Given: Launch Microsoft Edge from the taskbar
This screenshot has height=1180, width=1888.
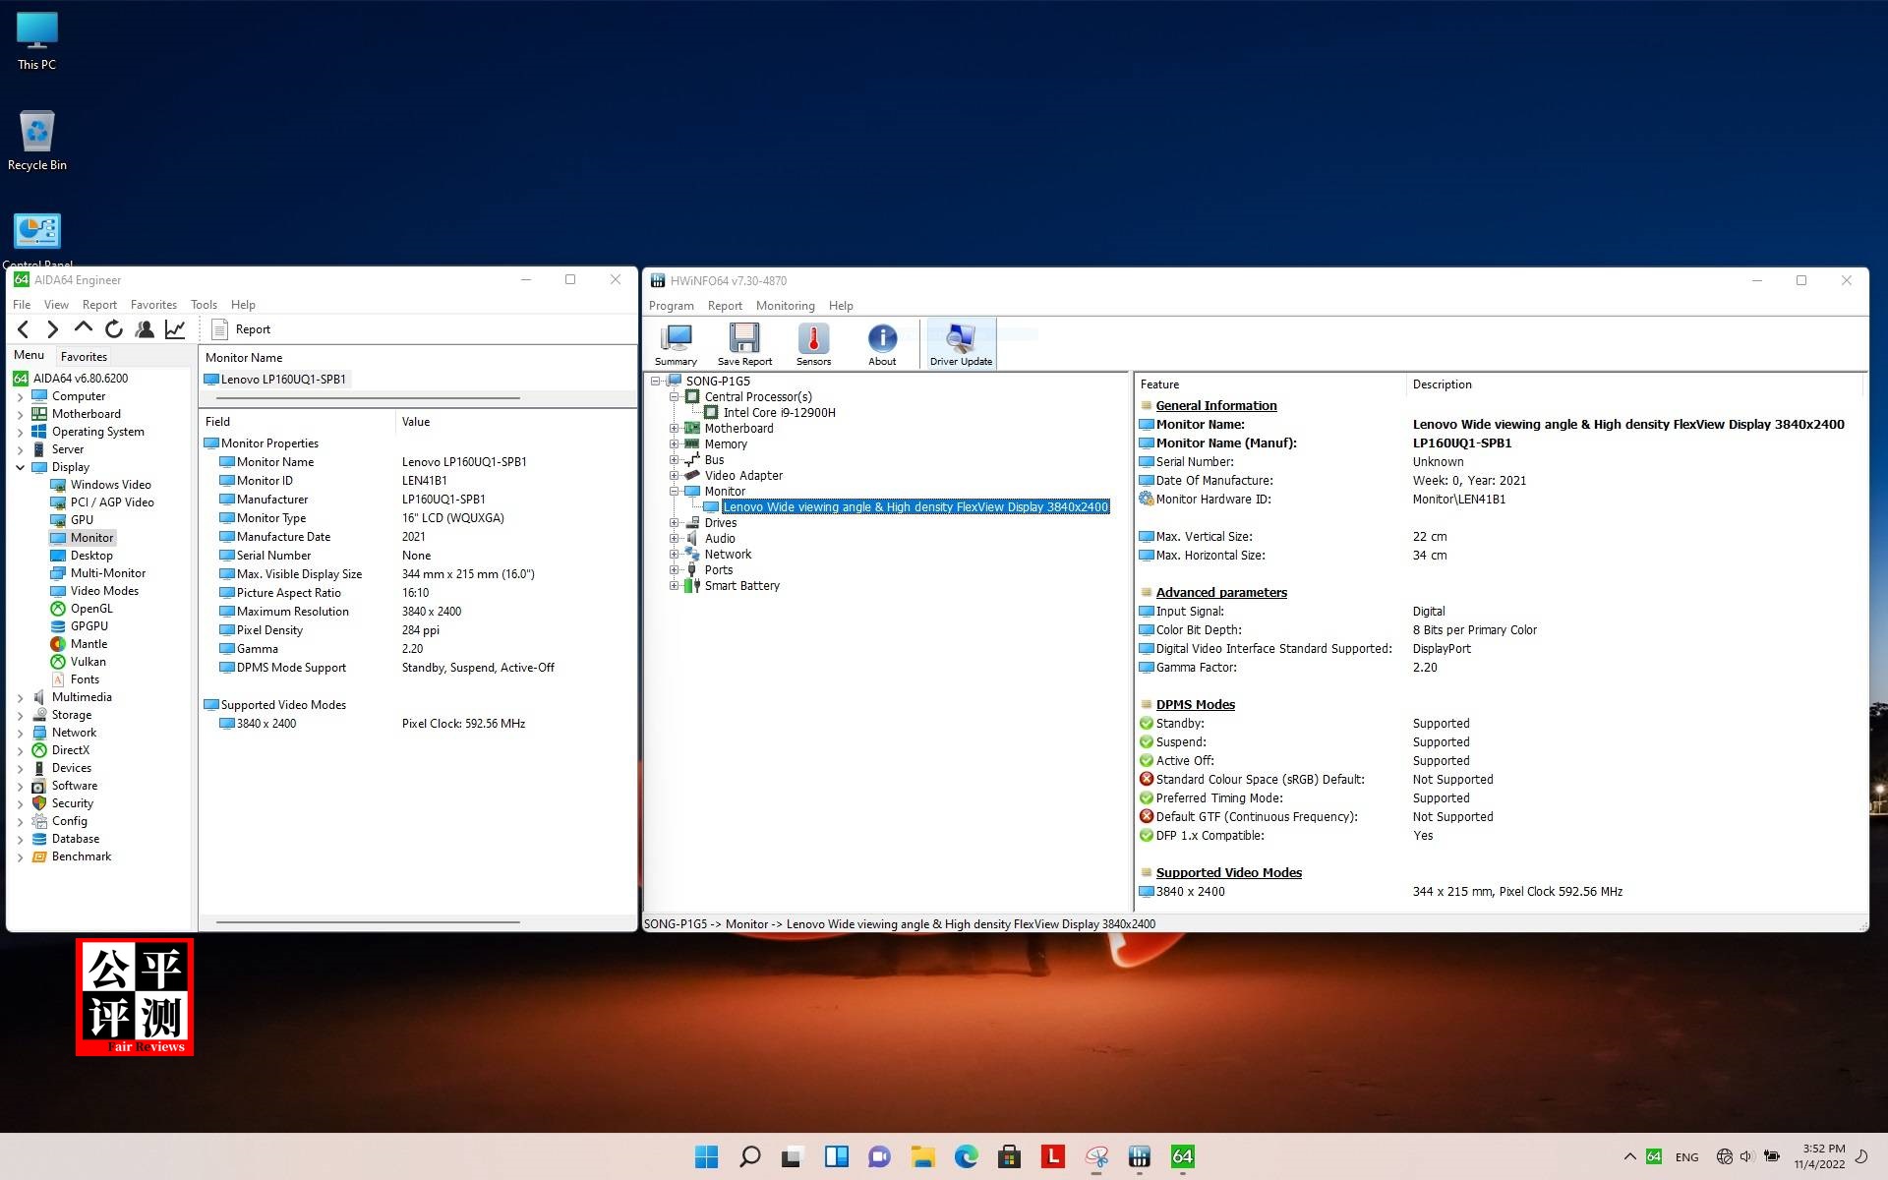Looking at the screenshot, I should coord(967,1157).
